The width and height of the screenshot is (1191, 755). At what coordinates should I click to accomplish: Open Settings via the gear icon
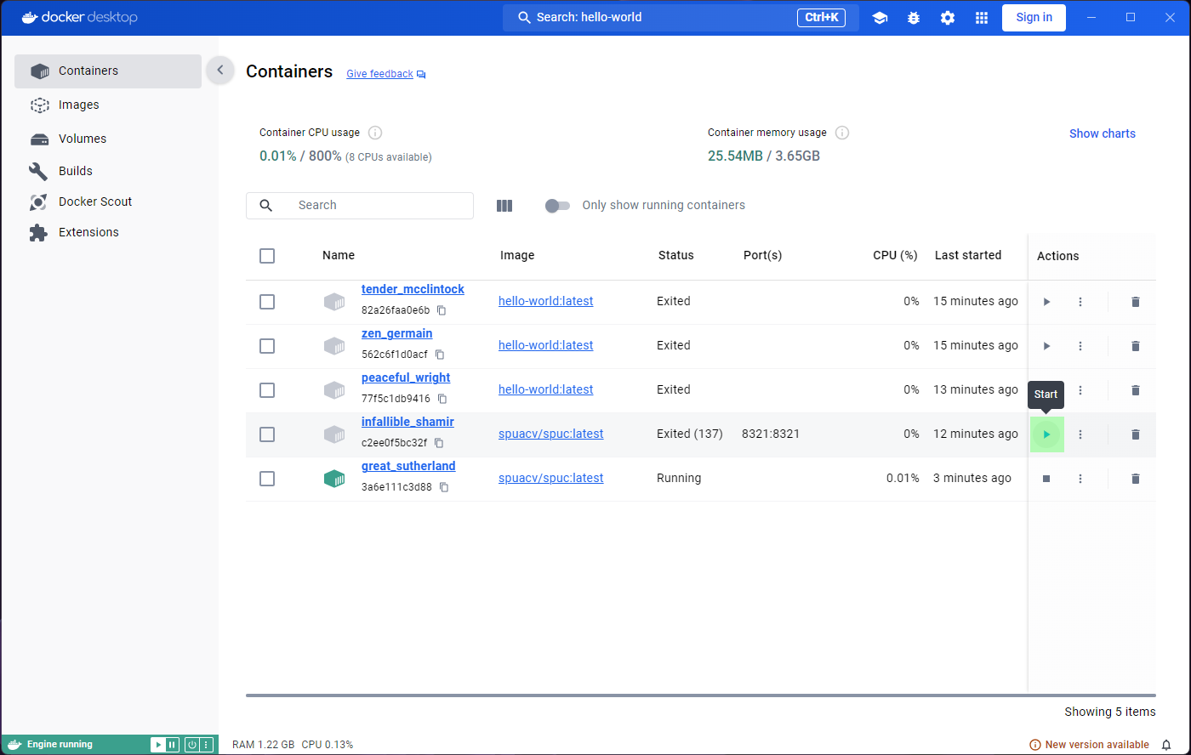(948, 17)
